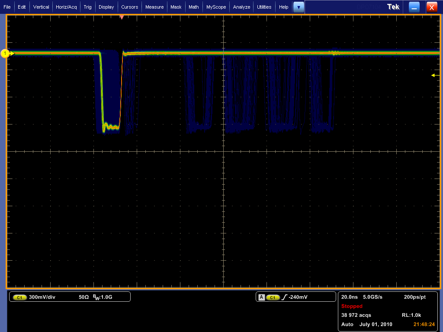The height and width of the screenshot is (332, 443).
Task: Open the Edit menu
Action: point(22,7)
